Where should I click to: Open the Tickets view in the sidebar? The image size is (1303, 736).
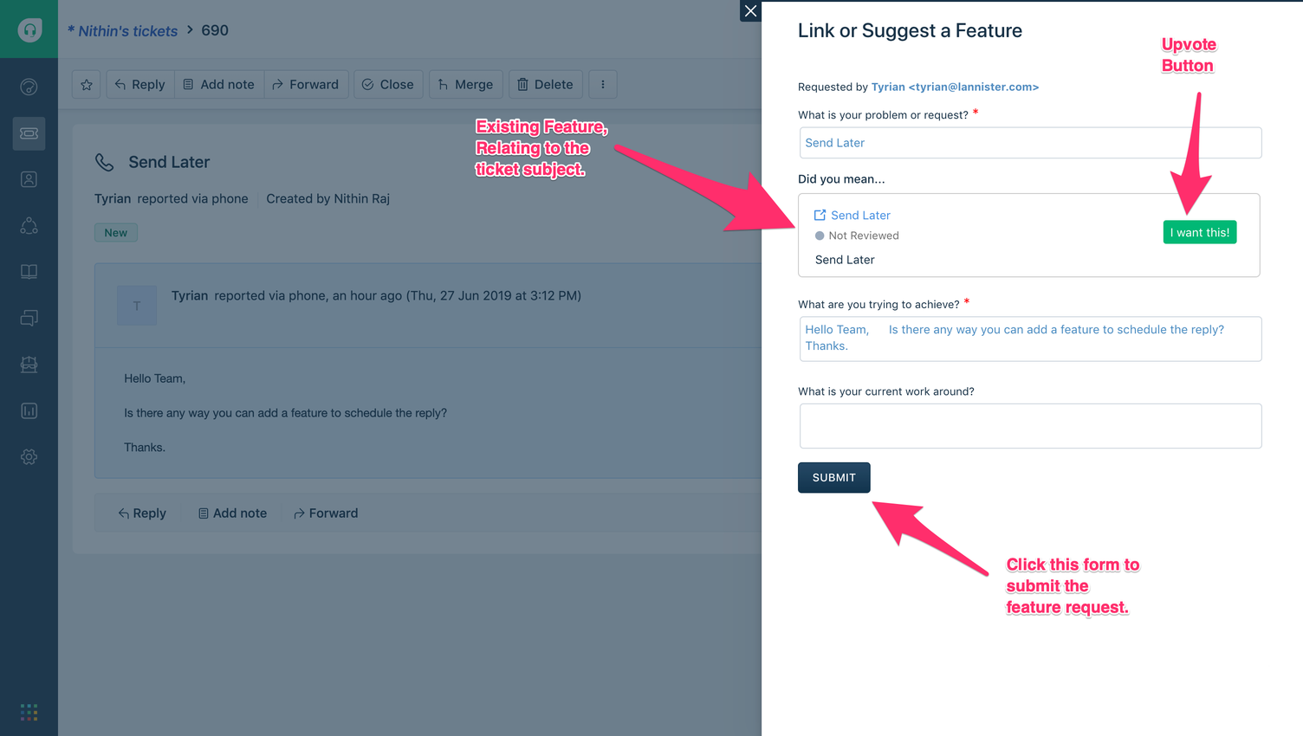pyautogui.click(x=29, y=133)
